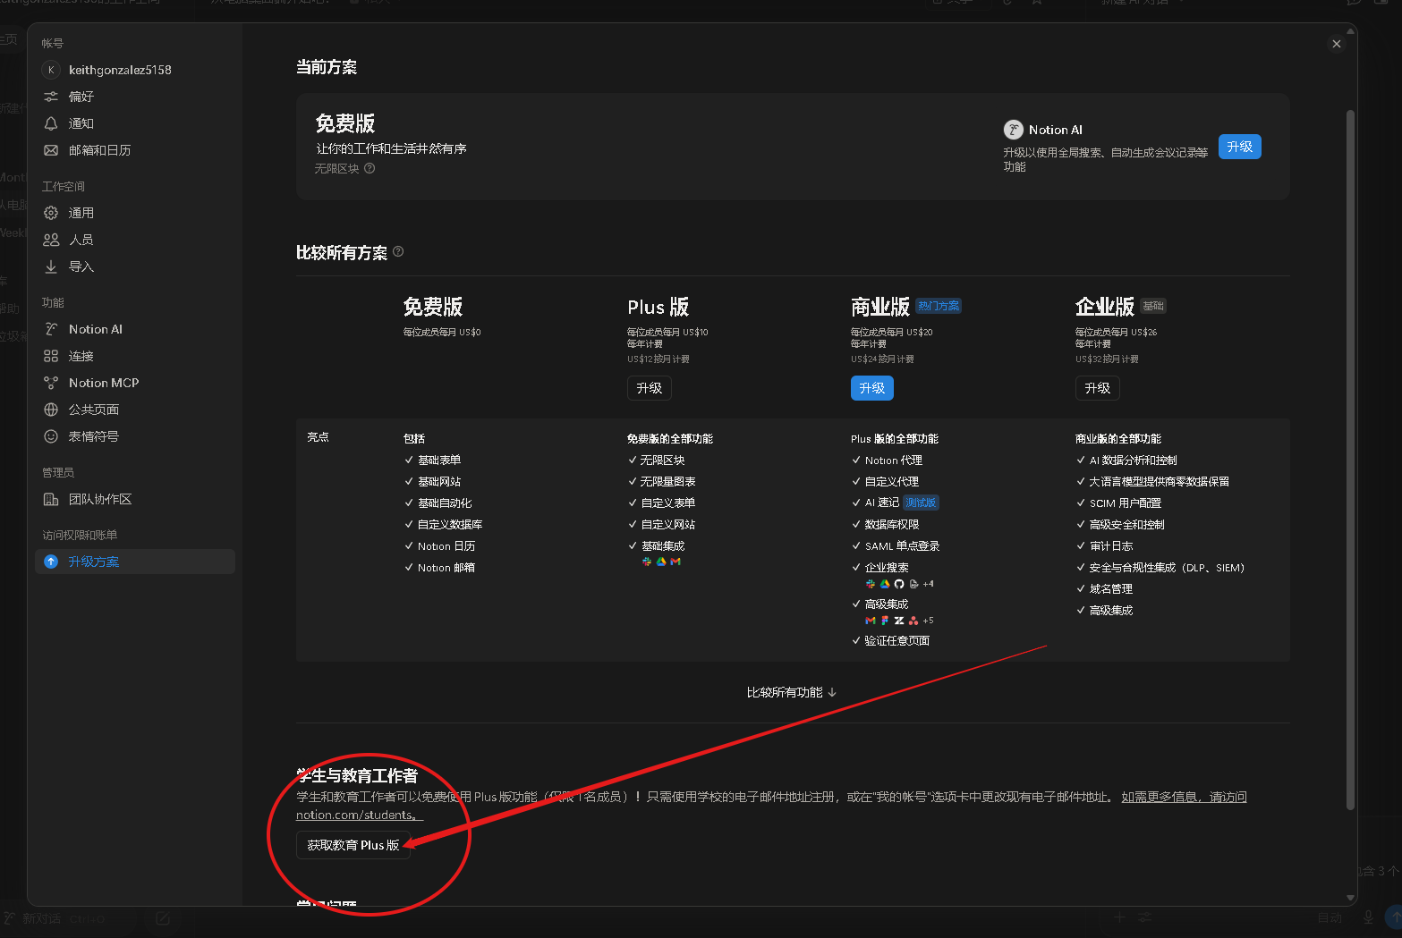Click the 获取教育 Plus 版 button
This screenshot has height=938, width=1402.
[x=353, y=845]
